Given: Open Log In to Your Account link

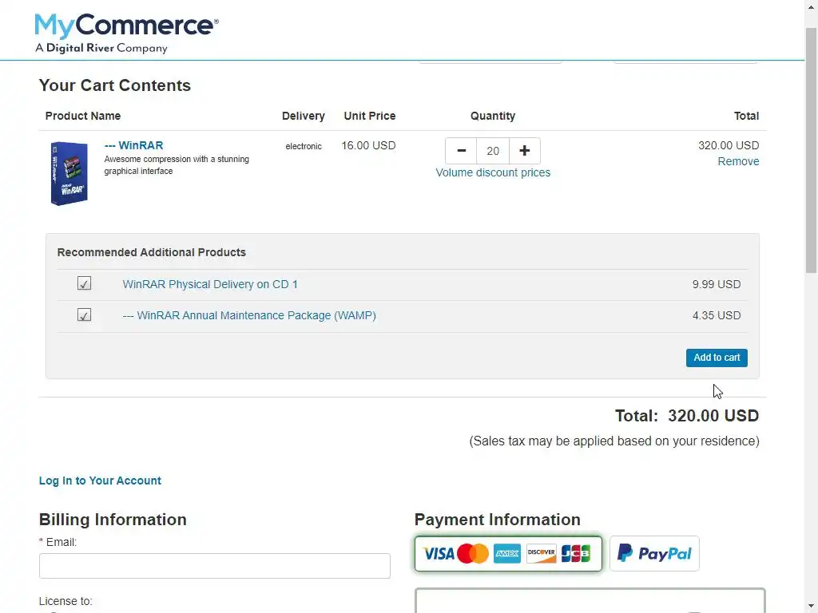Looking at the screenshot, I should [x=100, y=481].
